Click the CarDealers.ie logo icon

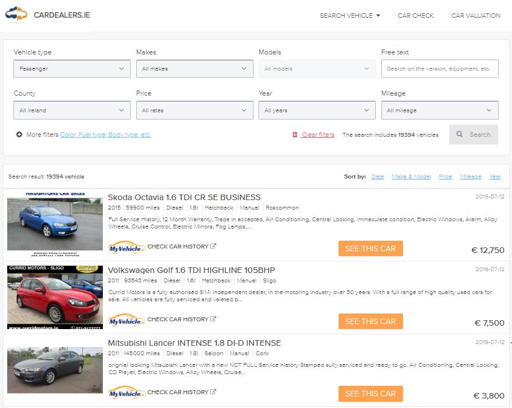click(16, 14)
